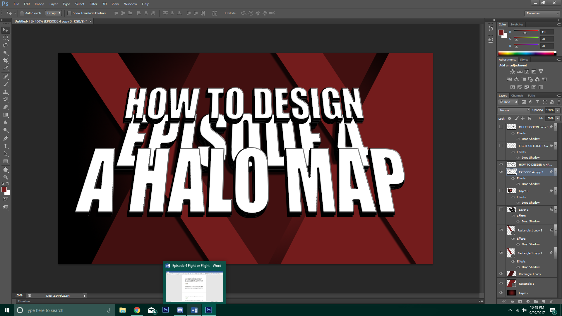
Task: Select the Rectangular Marquee tool
Action: pos(6,38)
